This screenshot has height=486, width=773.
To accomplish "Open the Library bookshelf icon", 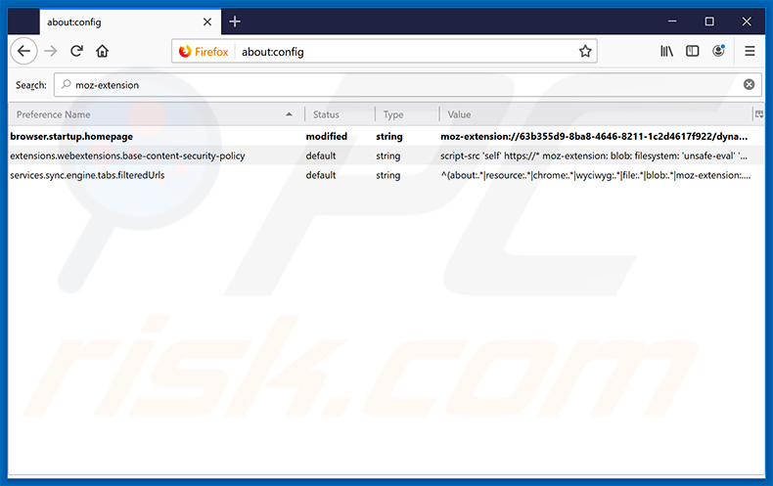I will pos(666,51).
